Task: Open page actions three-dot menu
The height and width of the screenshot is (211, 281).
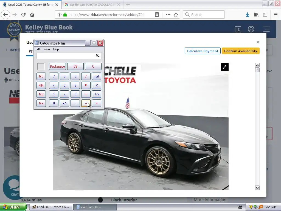Action: (x=168, y=15)
